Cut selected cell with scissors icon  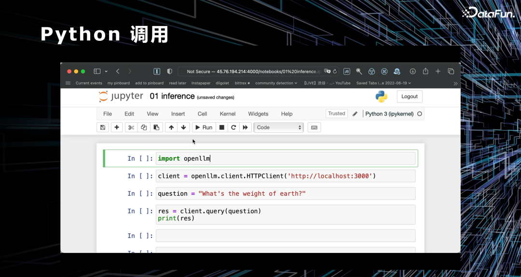click(x=131, y=127)
